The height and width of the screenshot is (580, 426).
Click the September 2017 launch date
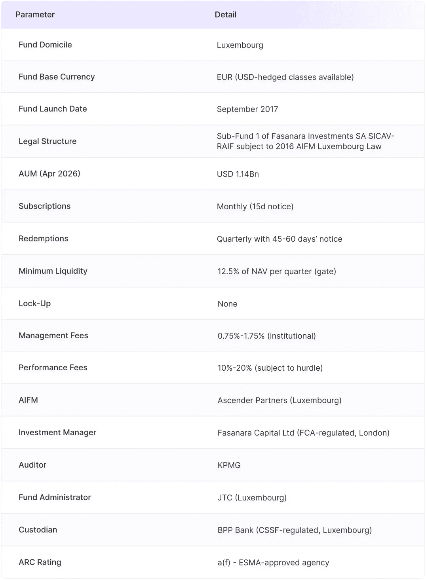(x=247, y=109)
